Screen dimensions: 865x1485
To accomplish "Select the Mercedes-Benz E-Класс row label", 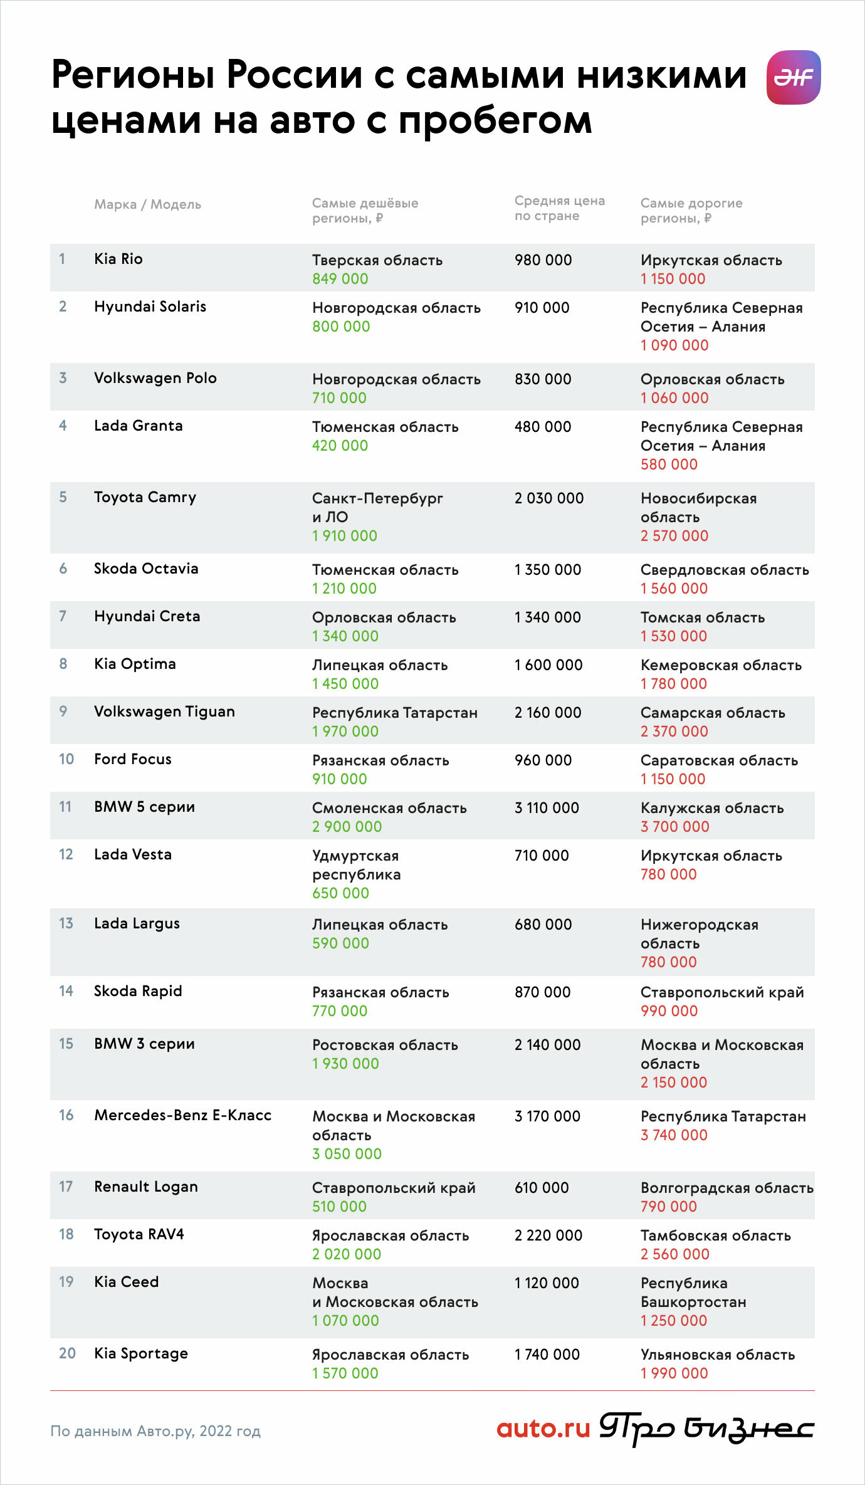I will pyautogui.click(x=182, y=1115).
